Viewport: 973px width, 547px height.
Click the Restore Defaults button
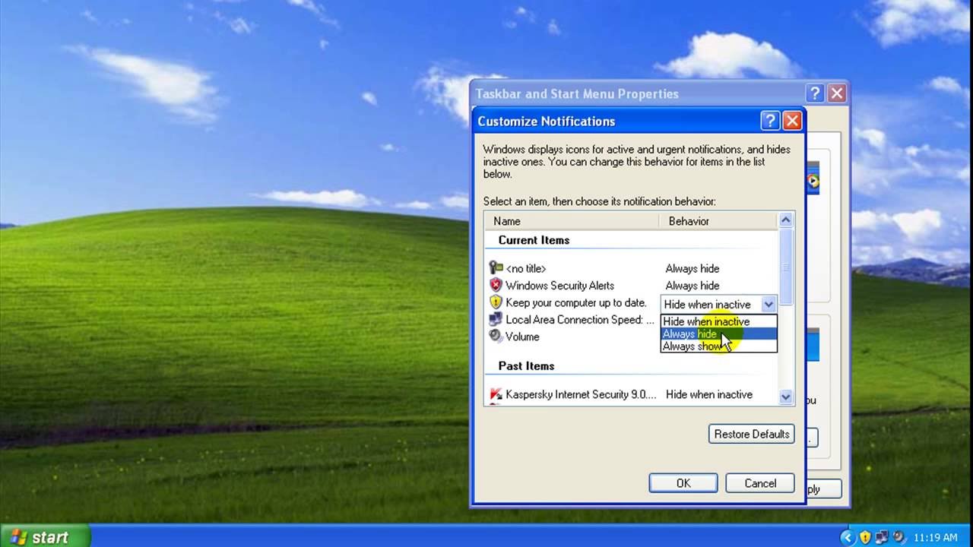[752, 434]
